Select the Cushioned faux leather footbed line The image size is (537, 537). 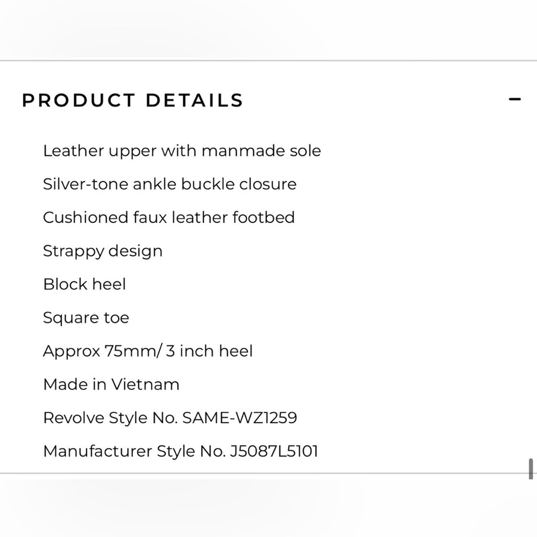169,217
